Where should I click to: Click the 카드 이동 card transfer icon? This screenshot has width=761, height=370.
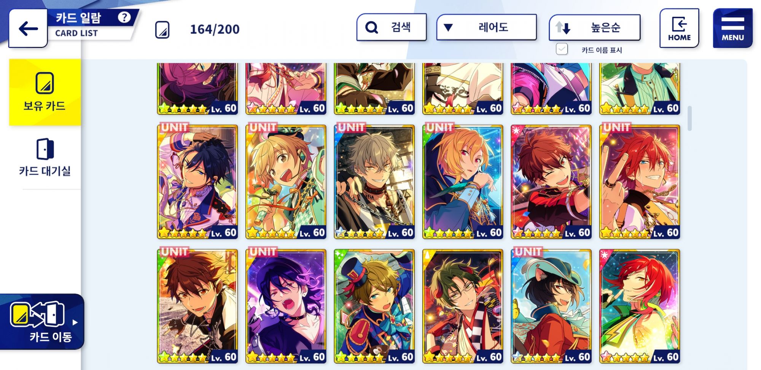[x=37, y=314]
